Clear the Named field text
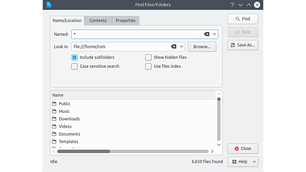 [206, 34]
